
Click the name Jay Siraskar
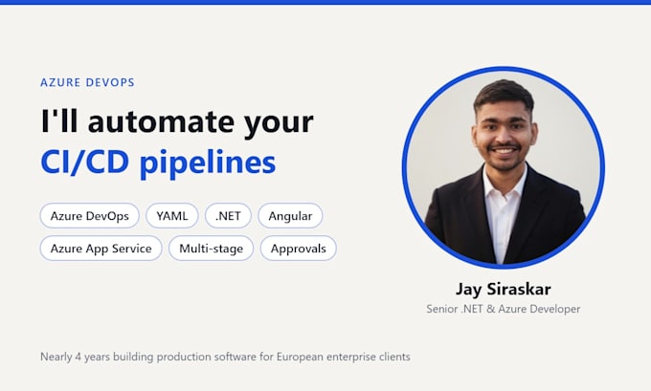(504, 290)
